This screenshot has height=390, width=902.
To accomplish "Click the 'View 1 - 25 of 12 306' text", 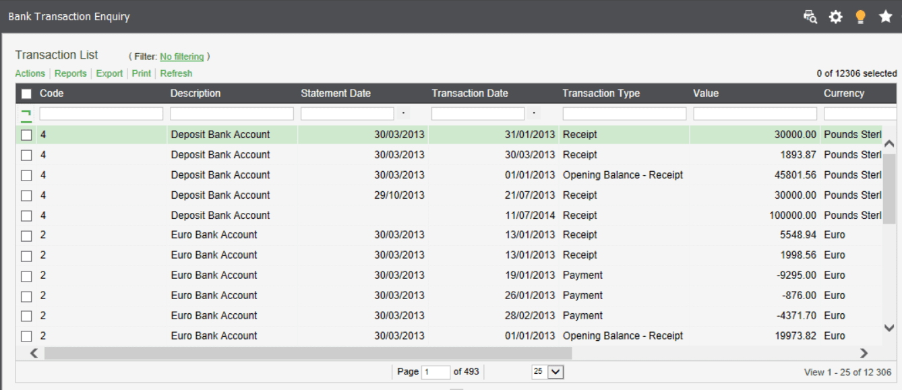I will tap(847, 372).
